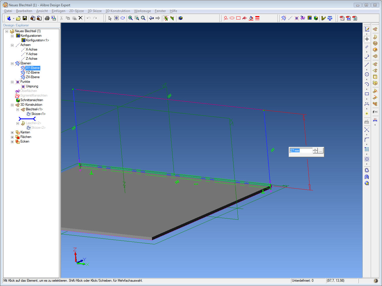Toggle the sketch display mode button in toolbar
The height and width of the screenshot is (286, 382).
coord(166,18)
